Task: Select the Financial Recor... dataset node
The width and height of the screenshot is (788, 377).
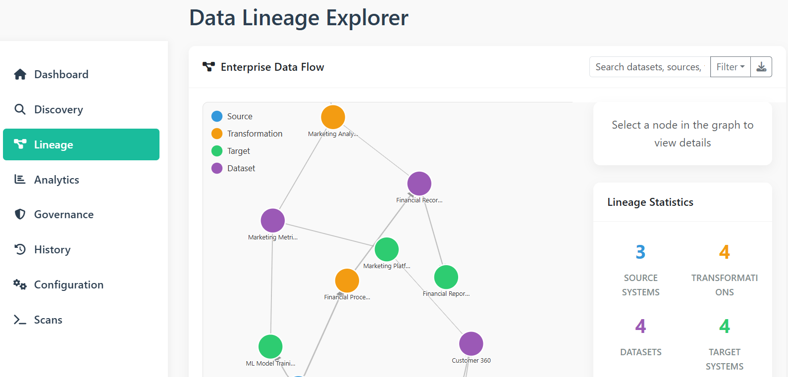Action: click(420, 184)
